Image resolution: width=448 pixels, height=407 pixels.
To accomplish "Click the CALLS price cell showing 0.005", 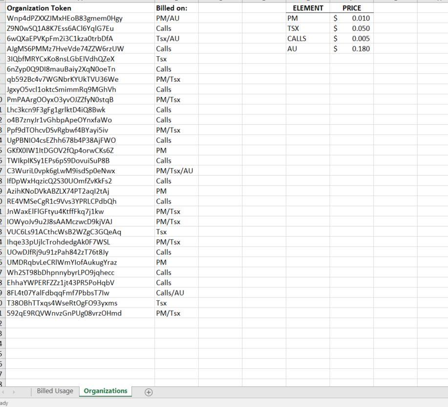I will [352, 39].
